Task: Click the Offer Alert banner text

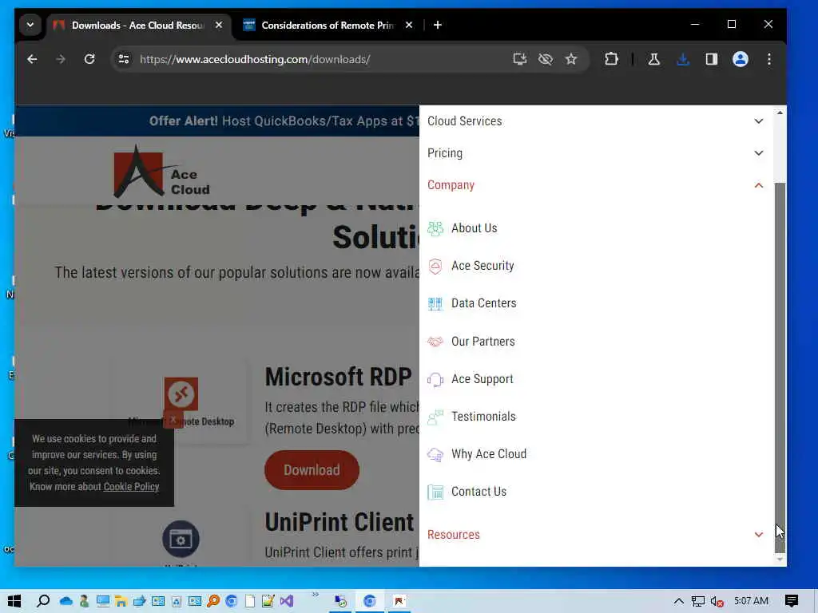Action: [284, 121]
